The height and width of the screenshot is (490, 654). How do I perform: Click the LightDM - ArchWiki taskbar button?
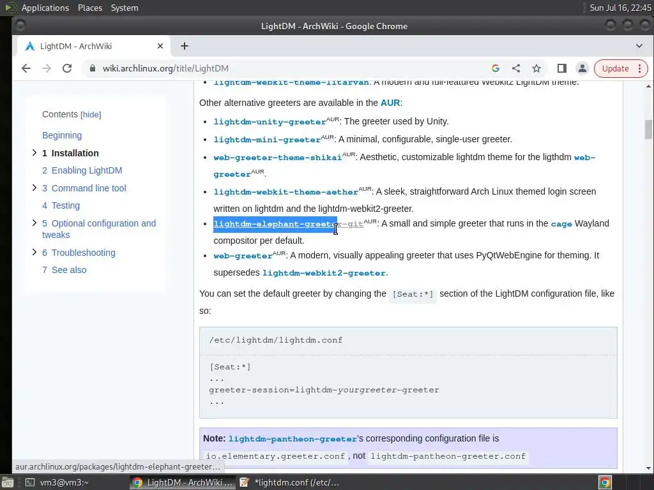[x=183, y=482]
